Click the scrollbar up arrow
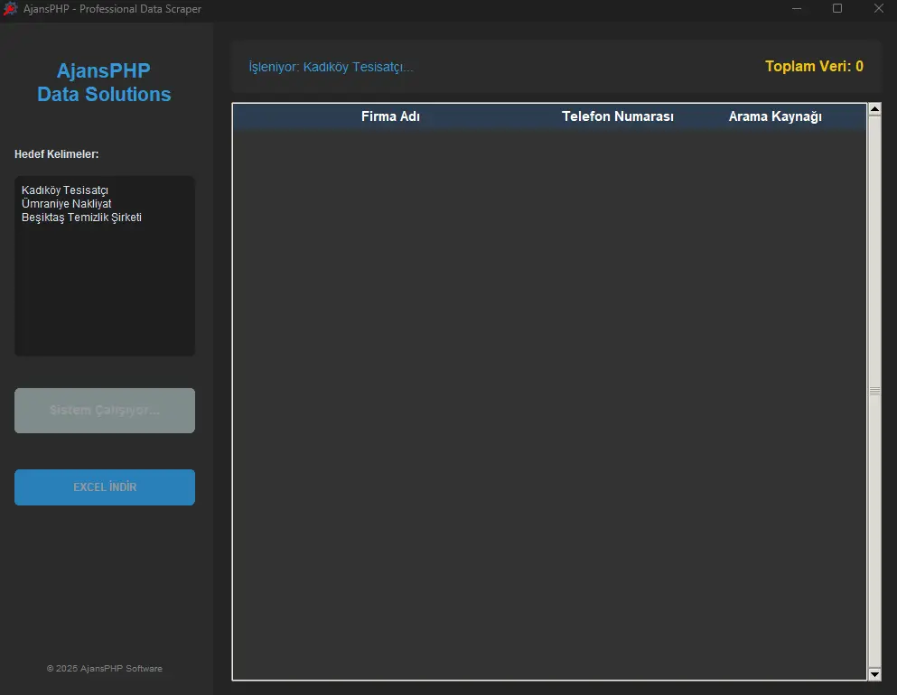The width and height of the screenshot is (897, 695). point(874,110)
